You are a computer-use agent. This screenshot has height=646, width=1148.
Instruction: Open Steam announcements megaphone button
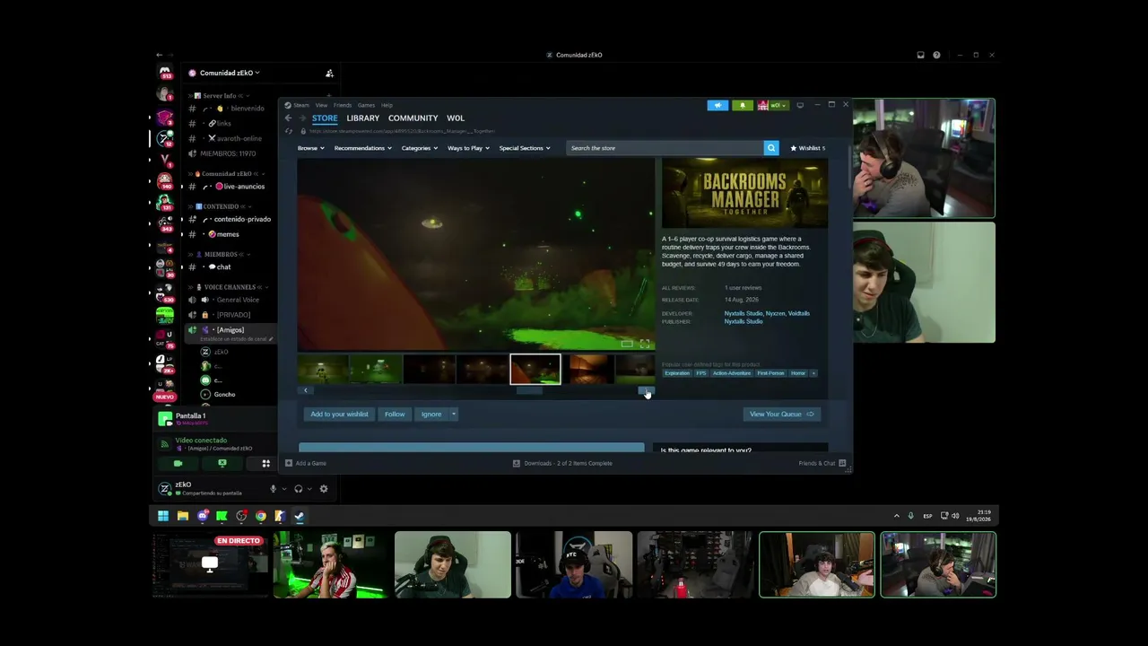pyautogui.click(x=717, y=105)
